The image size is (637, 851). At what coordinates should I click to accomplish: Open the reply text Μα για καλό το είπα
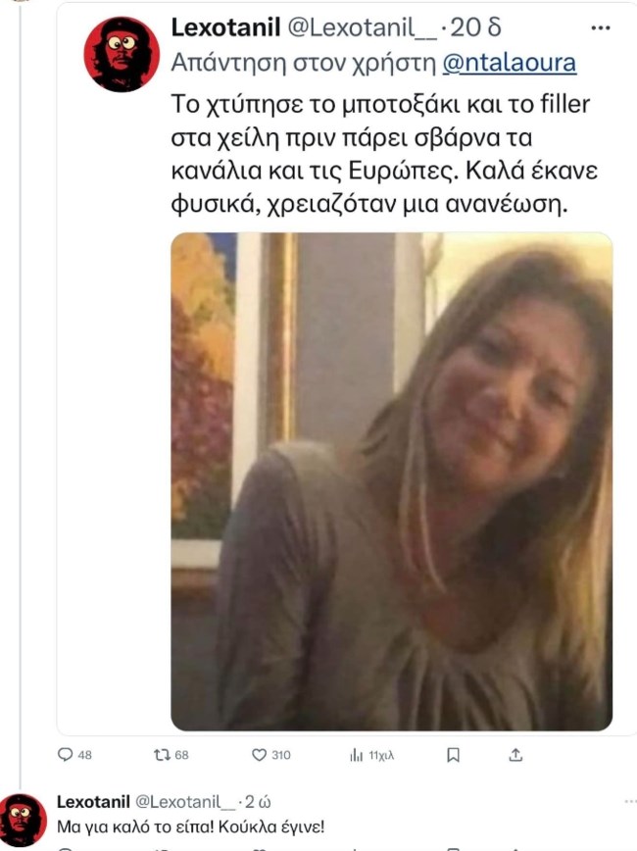click(x=191, y=827)
